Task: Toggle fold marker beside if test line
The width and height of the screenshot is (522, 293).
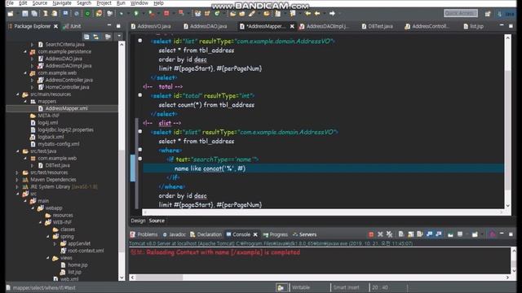Action: pos(140,159)
